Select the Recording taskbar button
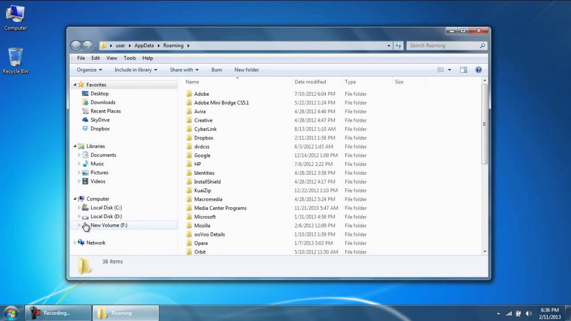Viewport: 571px width, 321px height. [x=58, y=313]
